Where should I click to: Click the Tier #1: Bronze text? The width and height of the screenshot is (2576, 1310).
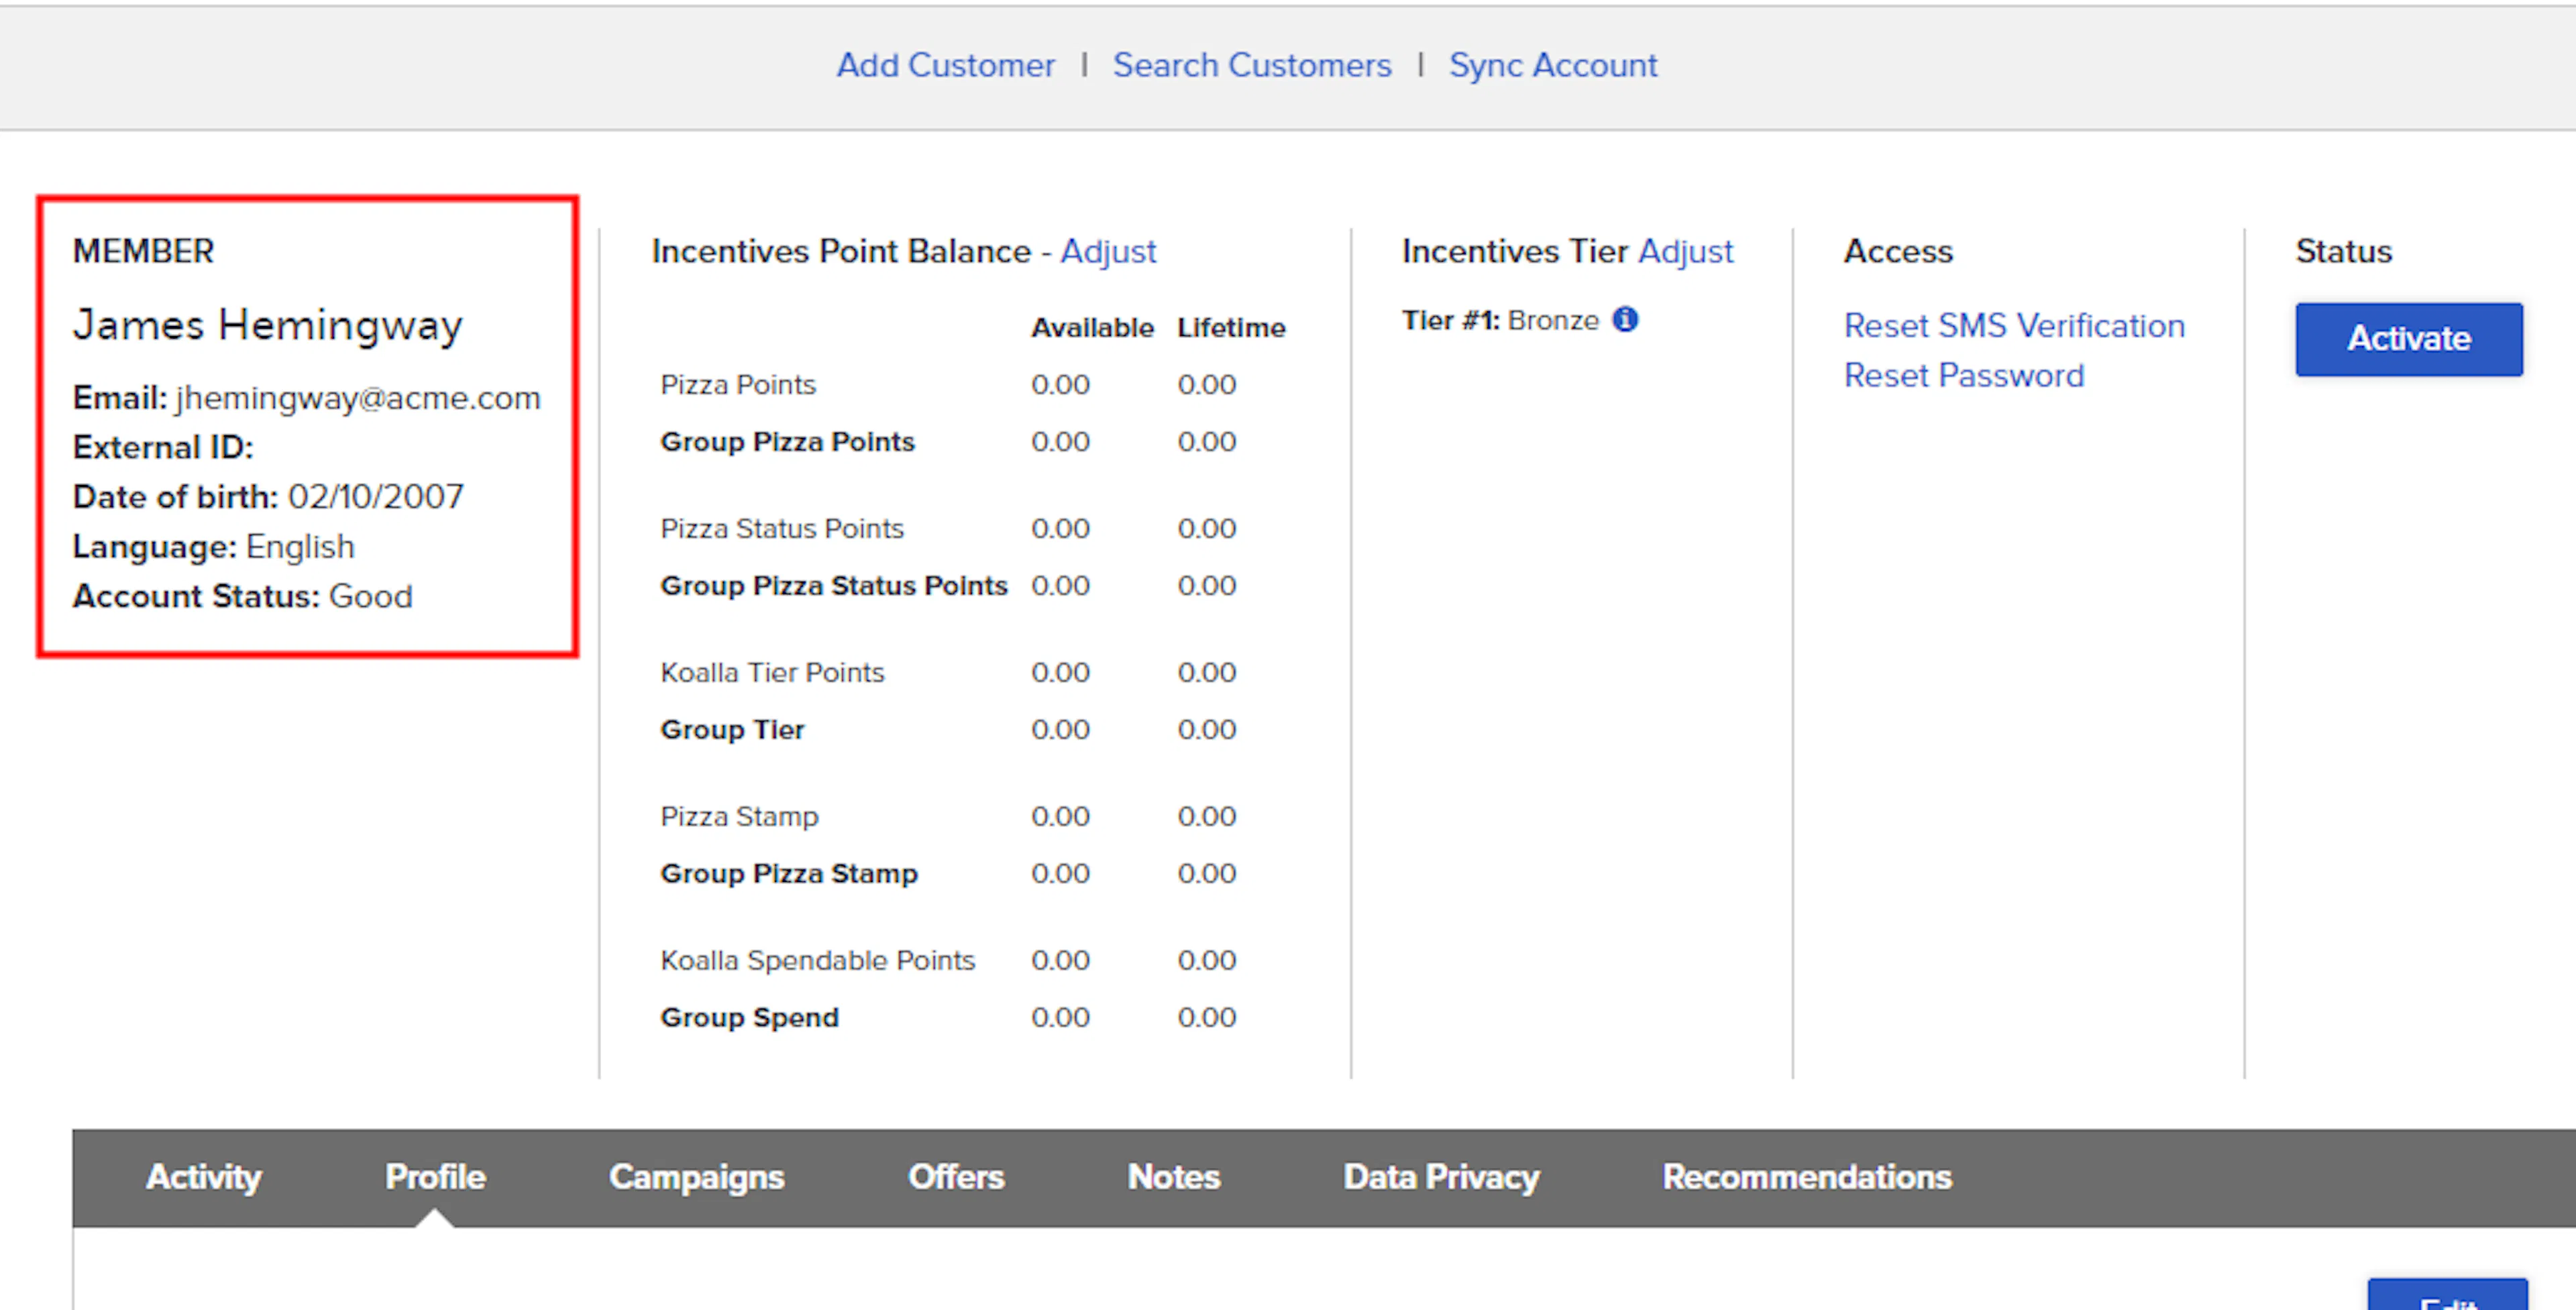[x=1500, y=320]
